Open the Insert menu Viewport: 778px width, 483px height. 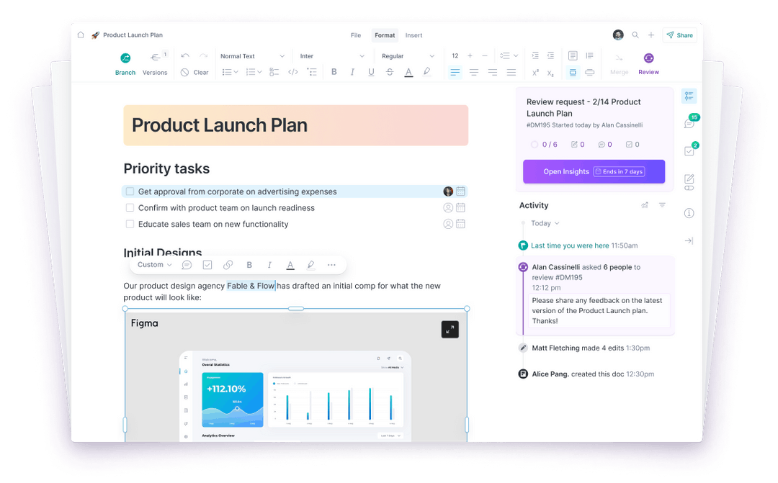click(413, 35)
